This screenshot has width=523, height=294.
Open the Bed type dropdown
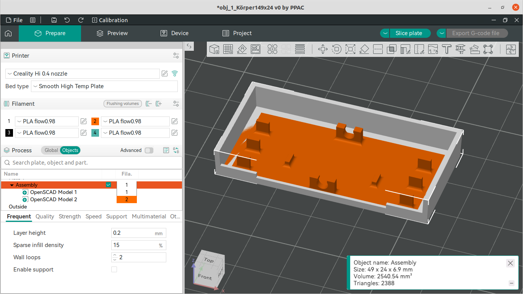(x=104, y=86)
